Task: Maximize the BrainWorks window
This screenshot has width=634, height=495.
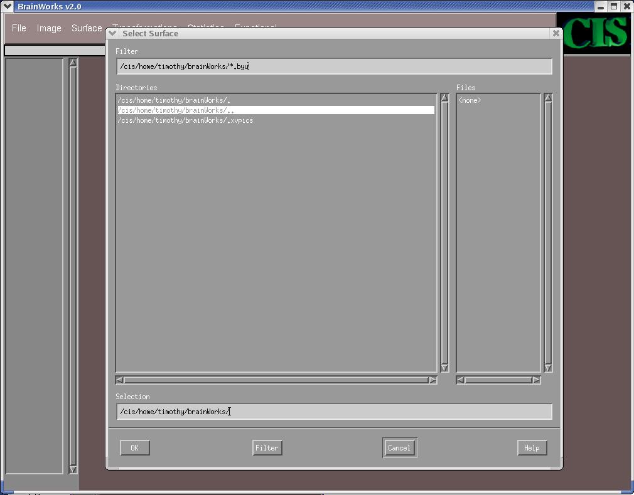Action: (614, 6)
